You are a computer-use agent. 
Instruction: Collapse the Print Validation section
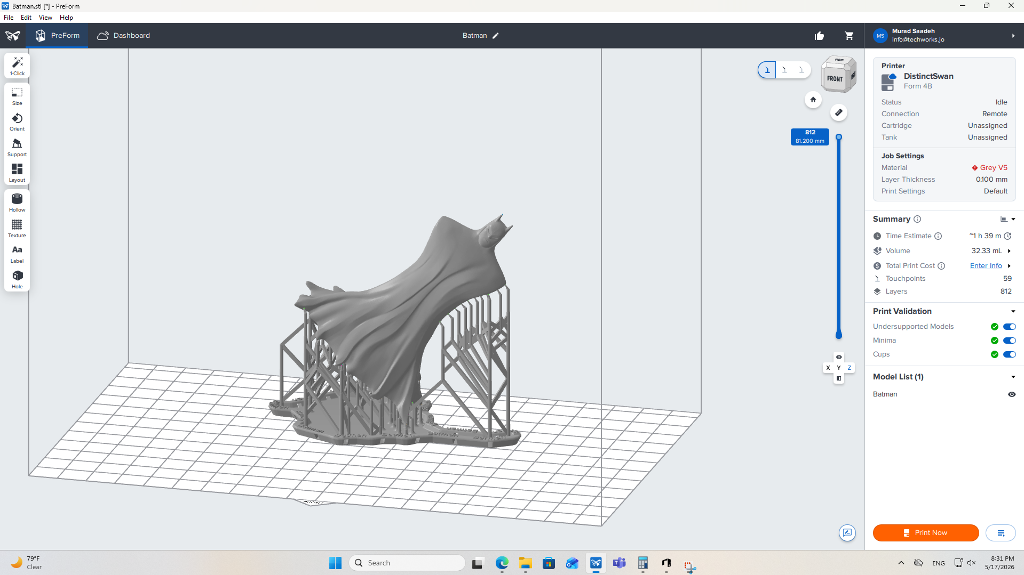click(x=1013, y=311)
